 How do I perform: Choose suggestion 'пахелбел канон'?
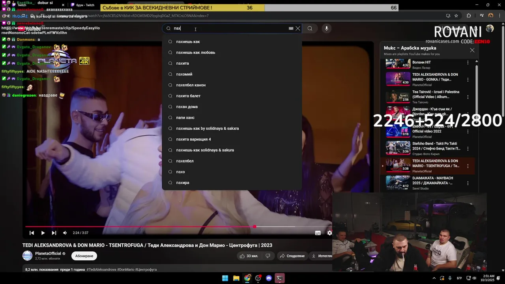[x=232, y=85]
